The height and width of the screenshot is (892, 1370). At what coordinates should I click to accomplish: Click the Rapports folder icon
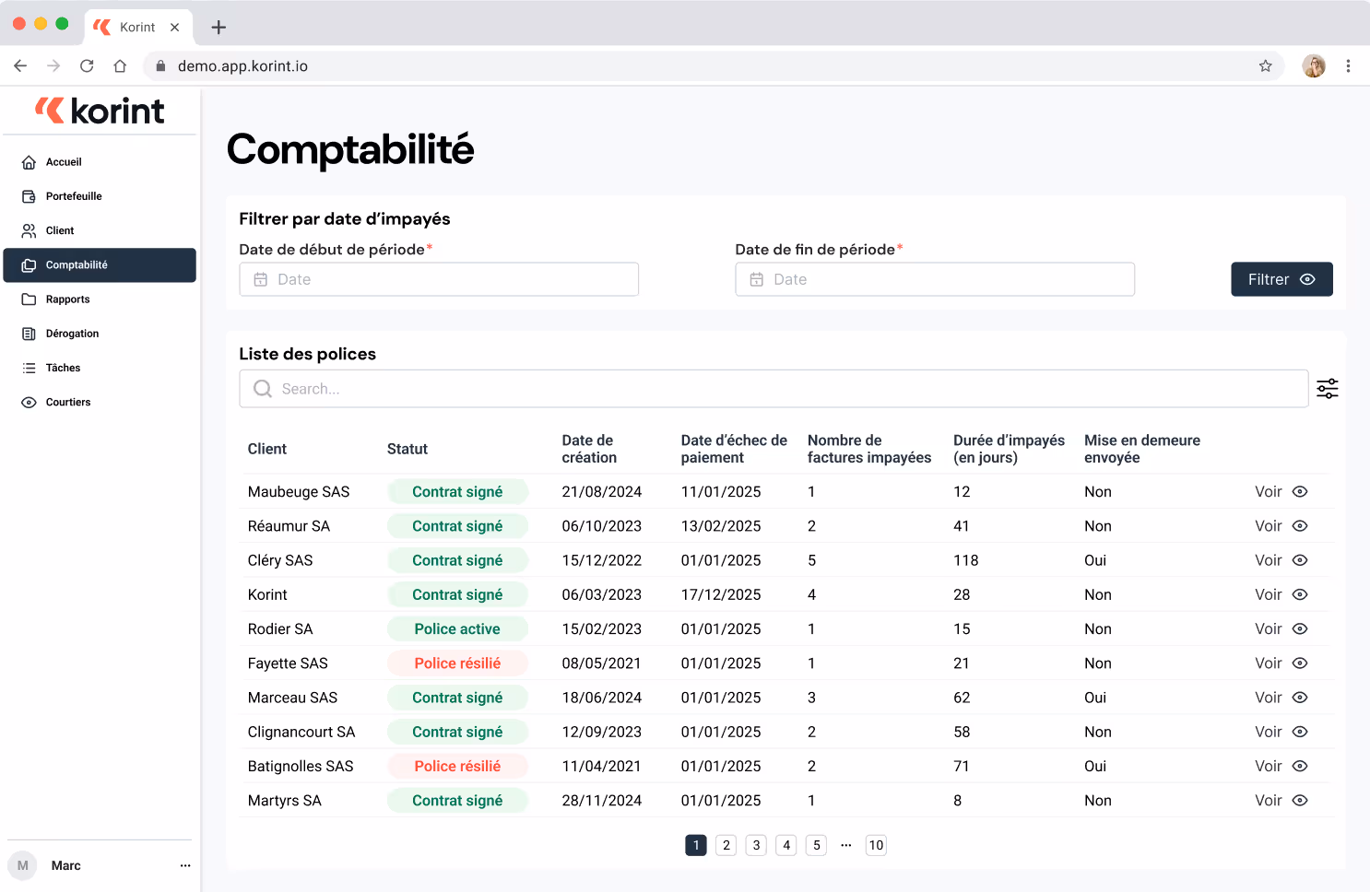pyautogui.click(x=29, y=299)
